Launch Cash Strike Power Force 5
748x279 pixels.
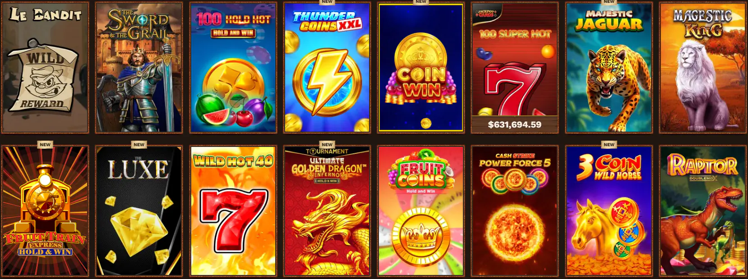(515, 211)
